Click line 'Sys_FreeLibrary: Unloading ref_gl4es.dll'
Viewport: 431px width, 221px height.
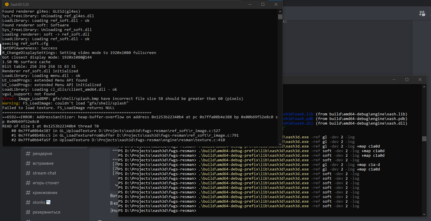click(48, 16)
